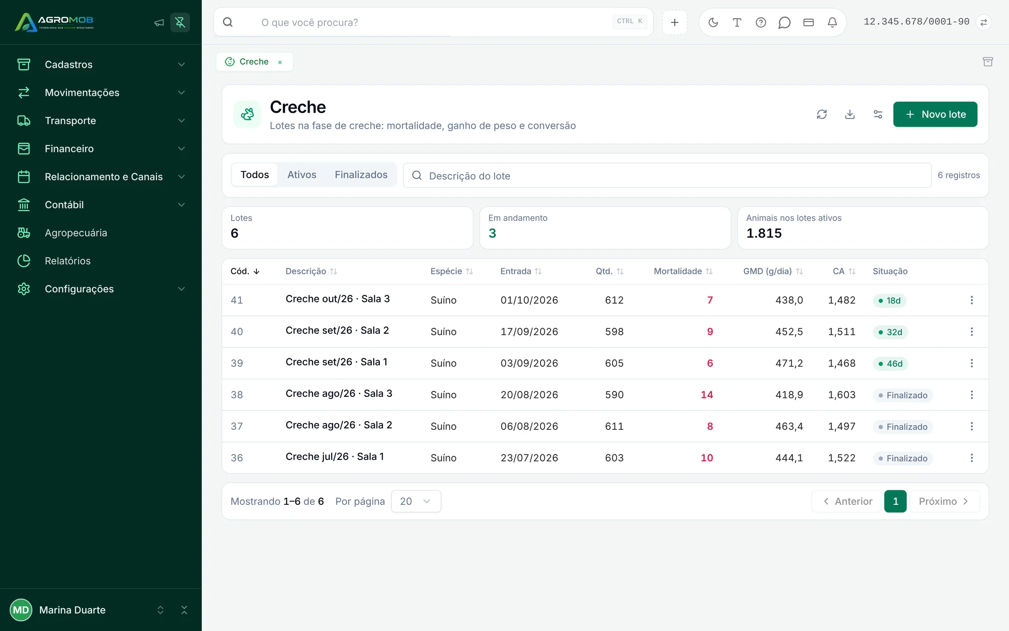
Task: Download the Creche list export
Action: pyautogui.click(x=850, y=114)
